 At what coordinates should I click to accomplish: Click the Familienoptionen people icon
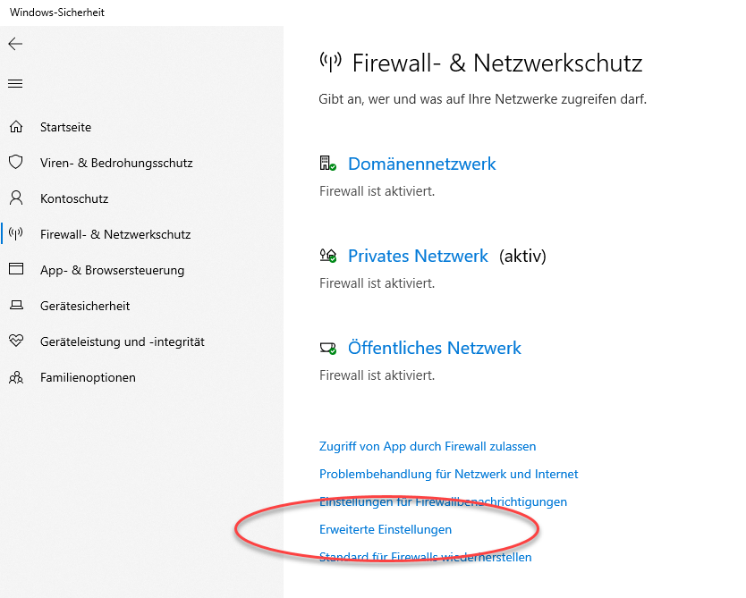[x=15, y=377]
